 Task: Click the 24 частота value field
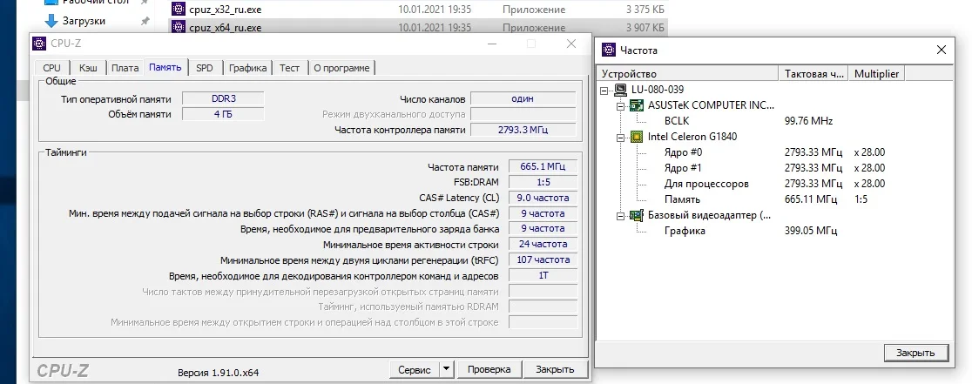pos(543,244)
